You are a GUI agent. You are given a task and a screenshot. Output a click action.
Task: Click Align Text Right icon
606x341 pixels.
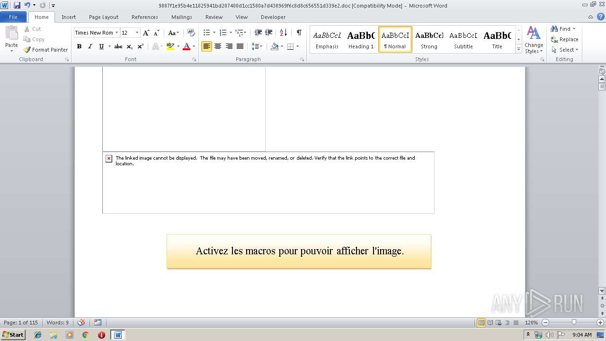tap(229, 46)
